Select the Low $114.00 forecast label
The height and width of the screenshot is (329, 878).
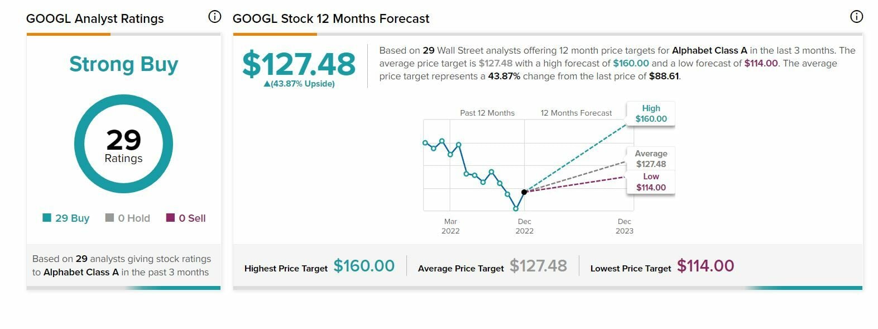[651, 182]
